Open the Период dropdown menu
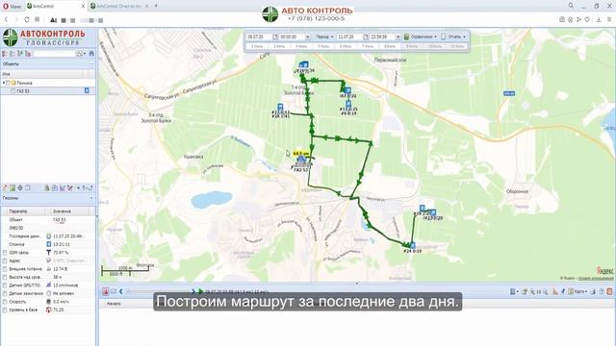Viewport: 616px width, 346px height. tap(324, 37)
